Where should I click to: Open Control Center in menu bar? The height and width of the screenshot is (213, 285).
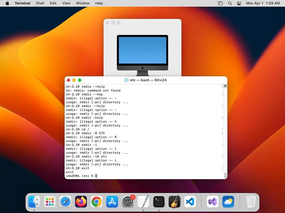(239, 3)
